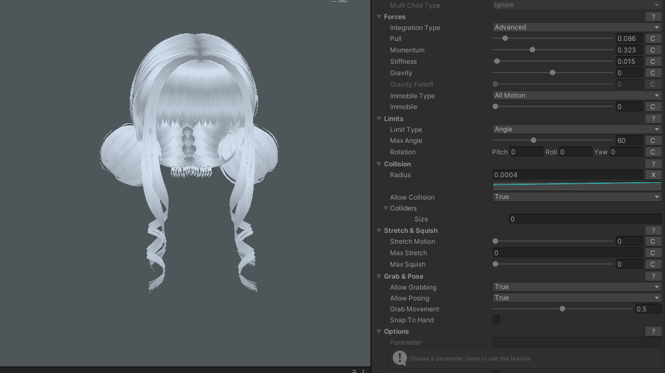Click the C curve button for Stretch Motion

click(x=653, y=242)
